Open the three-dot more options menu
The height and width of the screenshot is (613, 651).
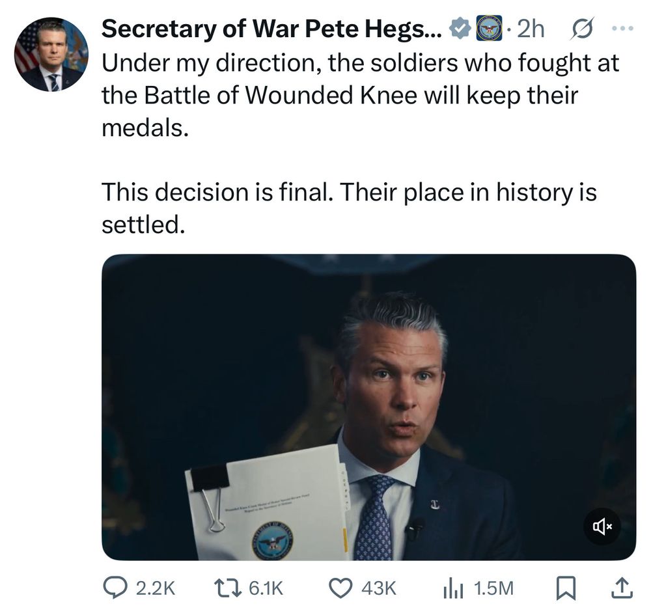click(x=622, y=29)
